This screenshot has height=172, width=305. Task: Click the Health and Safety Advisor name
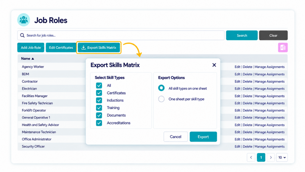point(41,125)
